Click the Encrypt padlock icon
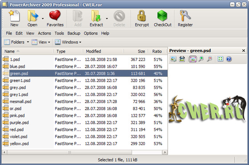The height and width of the screenshot is (165, 249). tap(141, 16)
